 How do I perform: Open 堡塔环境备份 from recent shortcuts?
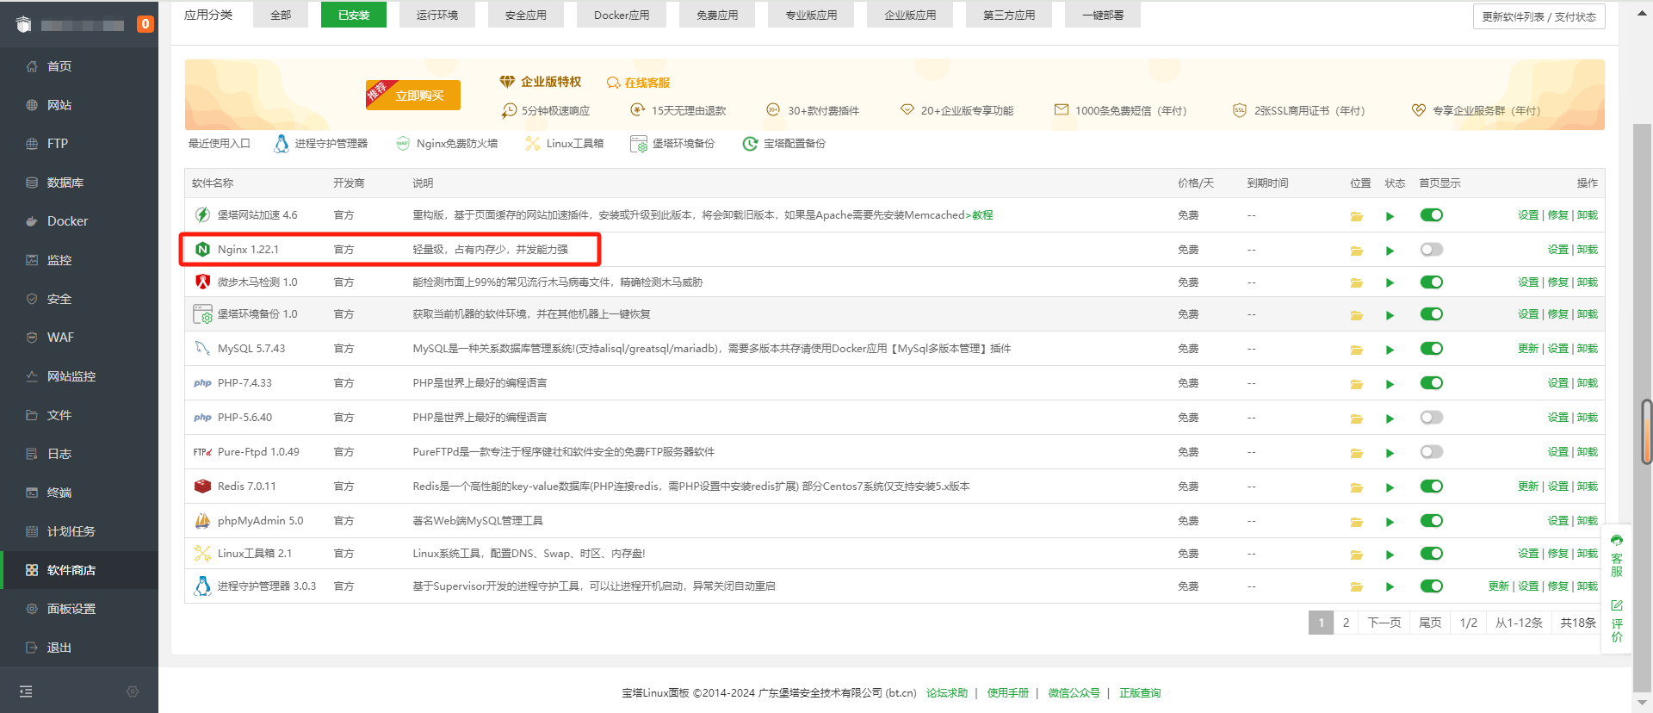tap(672, 144)
